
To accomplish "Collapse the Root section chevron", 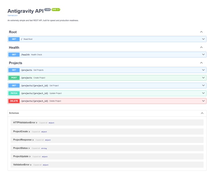I will [201, 32].
